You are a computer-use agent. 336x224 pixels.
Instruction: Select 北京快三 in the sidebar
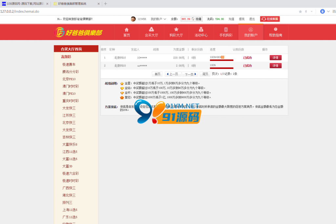pyautogui.click(x=69, y=123)
